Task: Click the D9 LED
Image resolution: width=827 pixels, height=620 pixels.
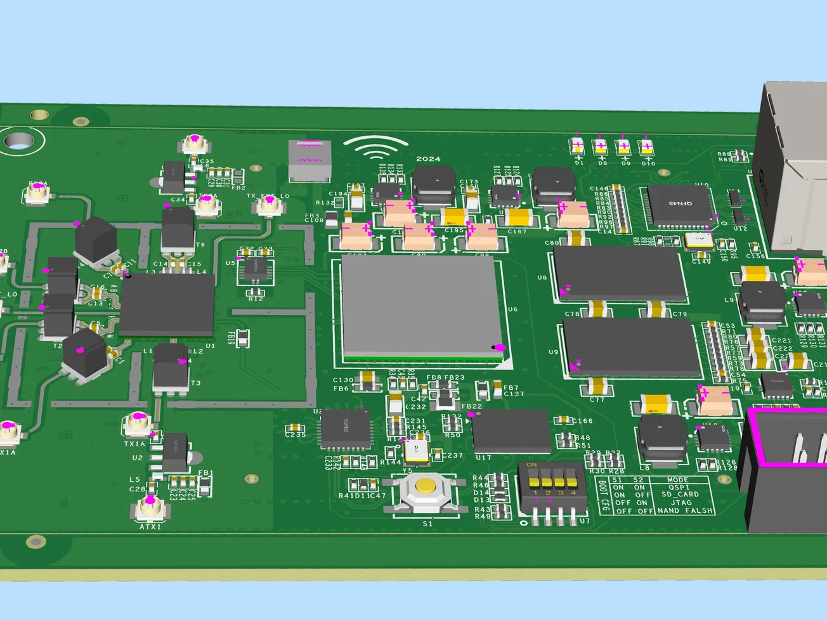Action: pyautogui.click(x=624, y=147)
